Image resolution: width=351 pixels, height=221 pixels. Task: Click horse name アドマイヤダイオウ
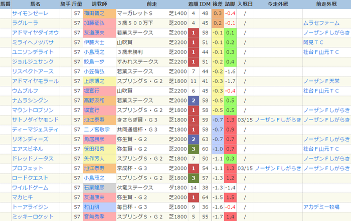(36, 33)
